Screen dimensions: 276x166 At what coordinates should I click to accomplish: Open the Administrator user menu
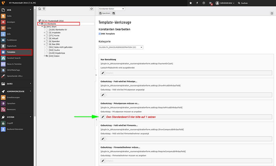click(x=225, y=3)
